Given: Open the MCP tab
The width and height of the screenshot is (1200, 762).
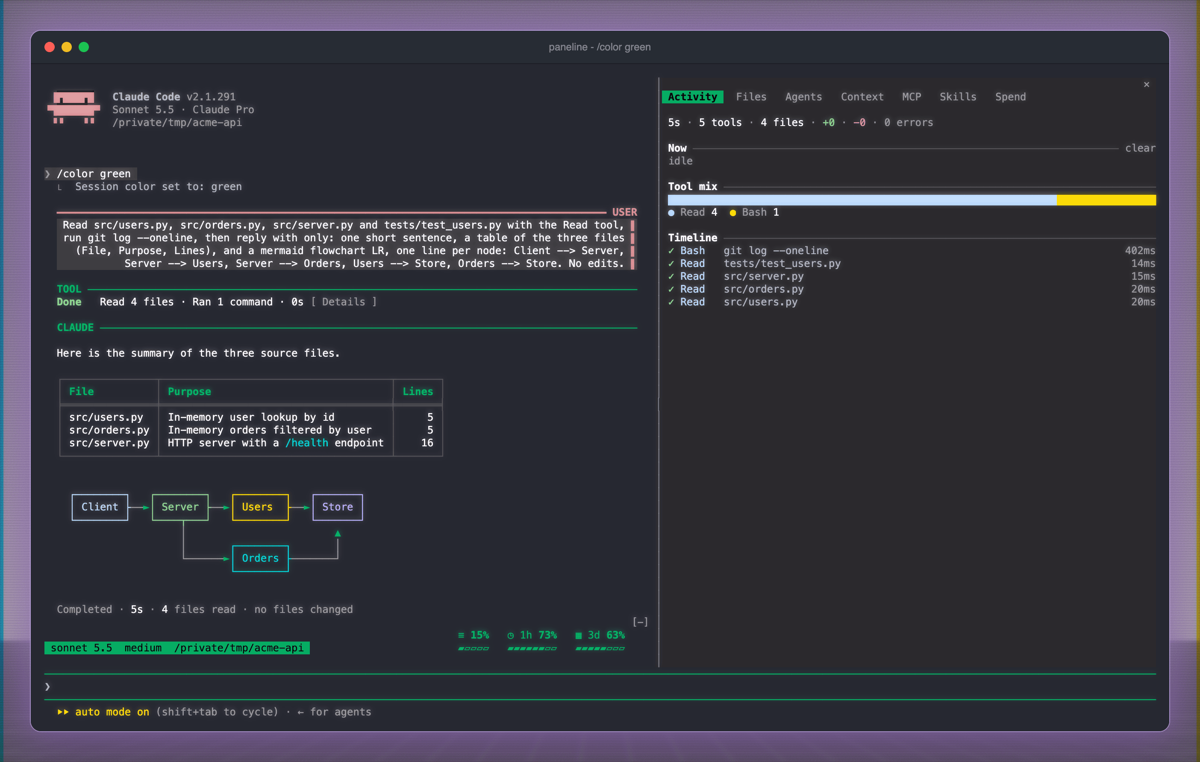Looking at the screenshot, I should pos(912,97).
